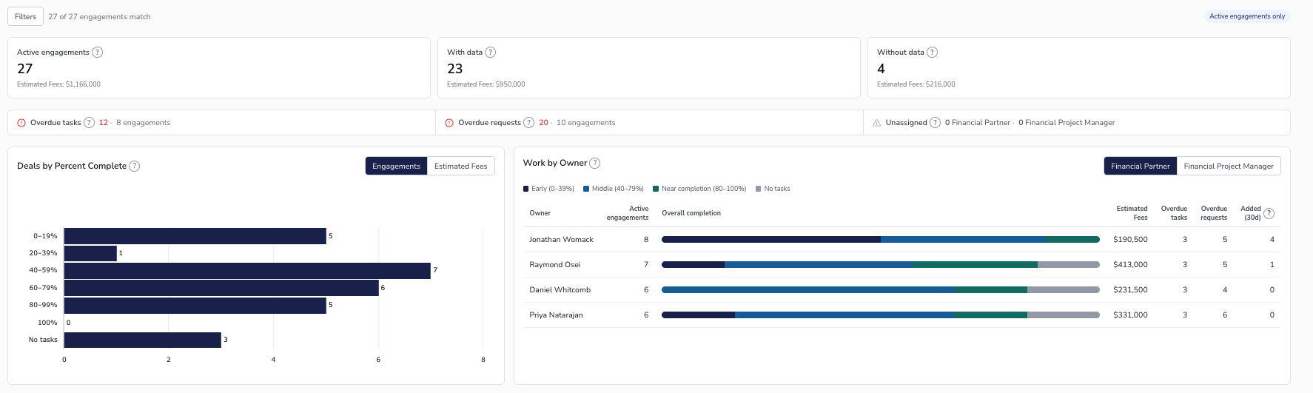Click the 20–39% bar in chart
The height and width of the screenshot is (393, 1313).
(90, 253)
